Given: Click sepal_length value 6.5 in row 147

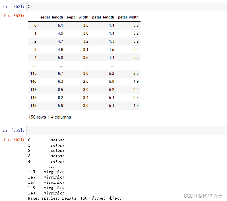Looking at the screenshot, I should [60, 90].
